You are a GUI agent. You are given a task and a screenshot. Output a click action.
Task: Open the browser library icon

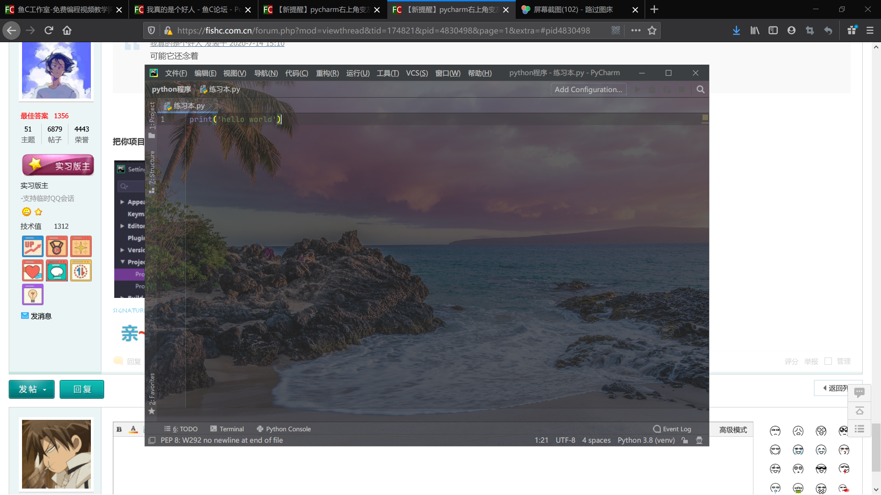tap(755, 30)
